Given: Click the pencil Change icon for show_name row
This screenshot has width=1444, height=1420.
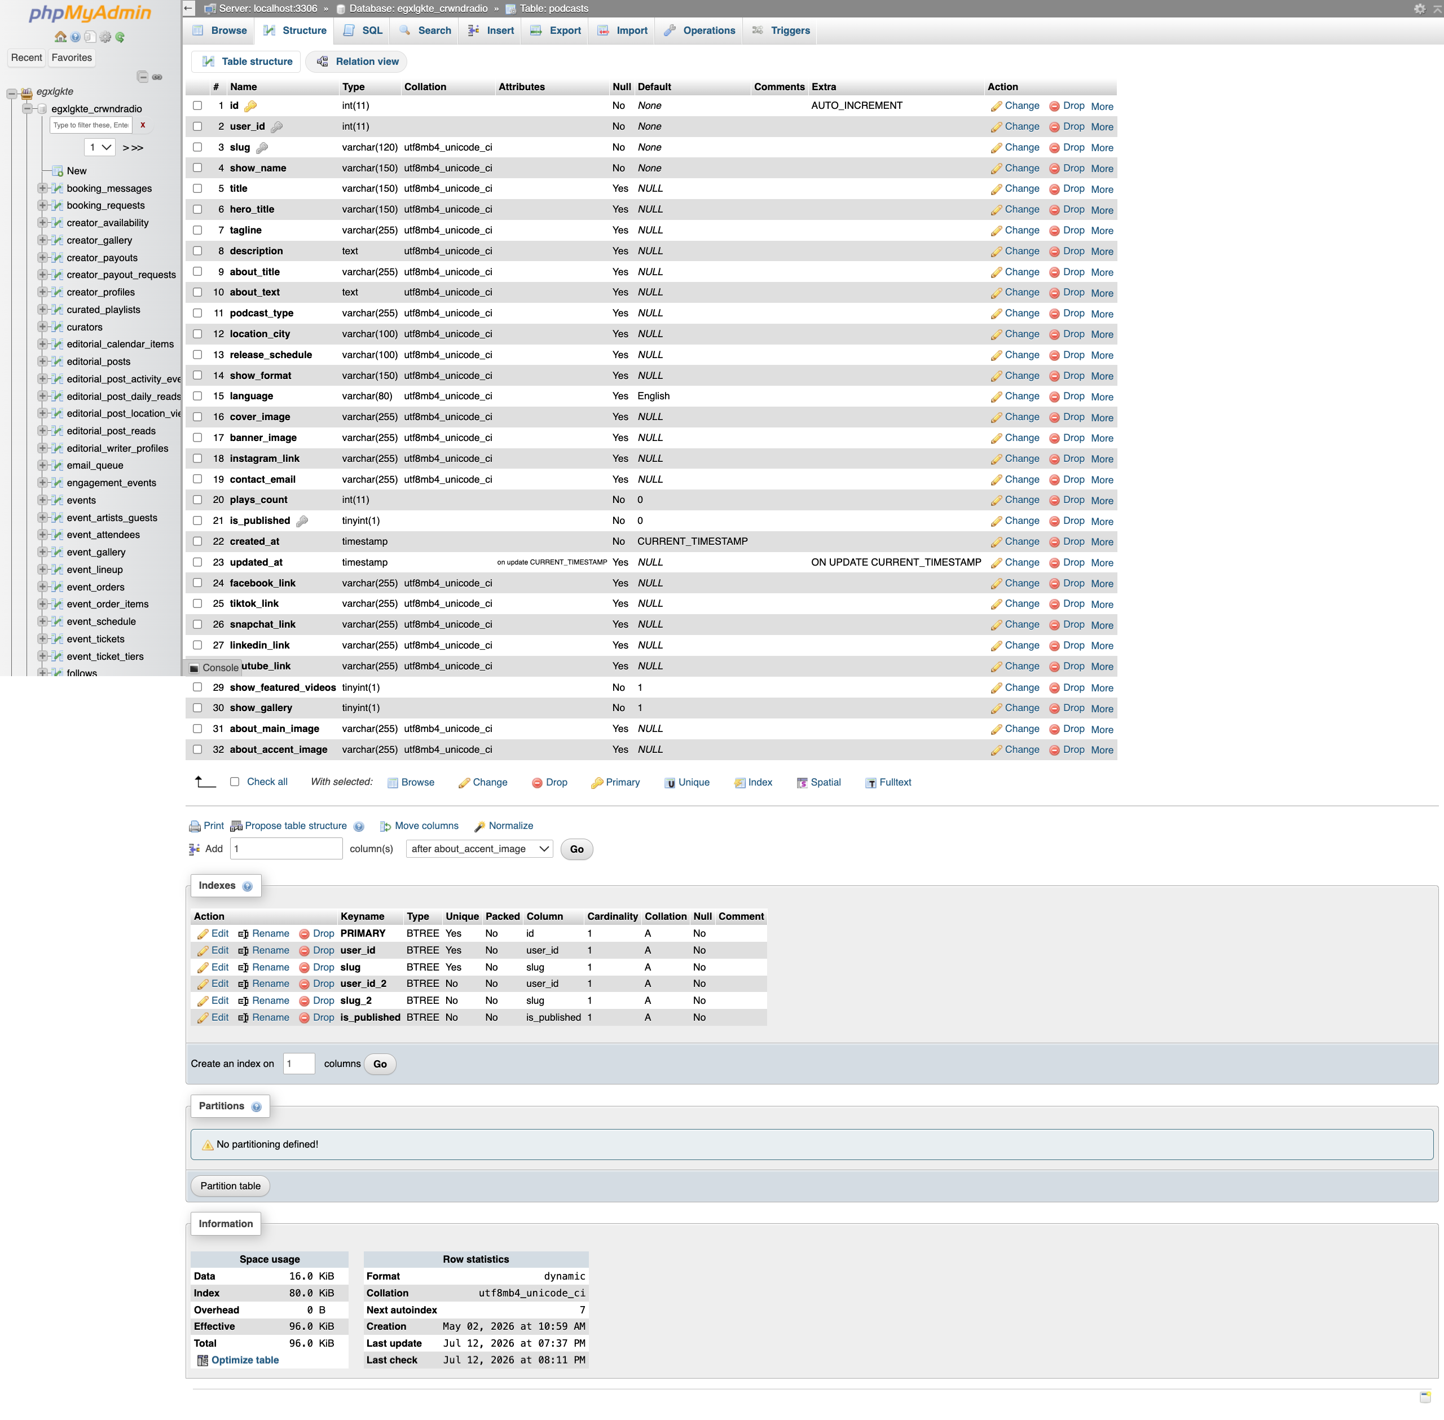Looking at the screenshot, I should pyautogui.click(x=996, y=169).
